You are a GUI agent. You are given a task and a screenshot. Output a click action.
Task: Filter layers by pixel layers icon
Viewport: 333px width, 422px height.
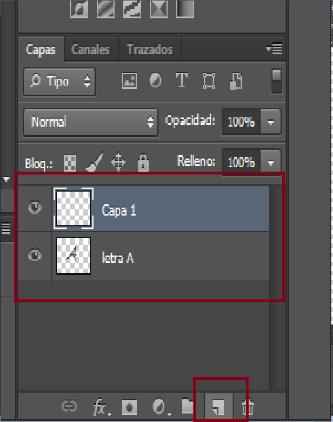point(129,81)
